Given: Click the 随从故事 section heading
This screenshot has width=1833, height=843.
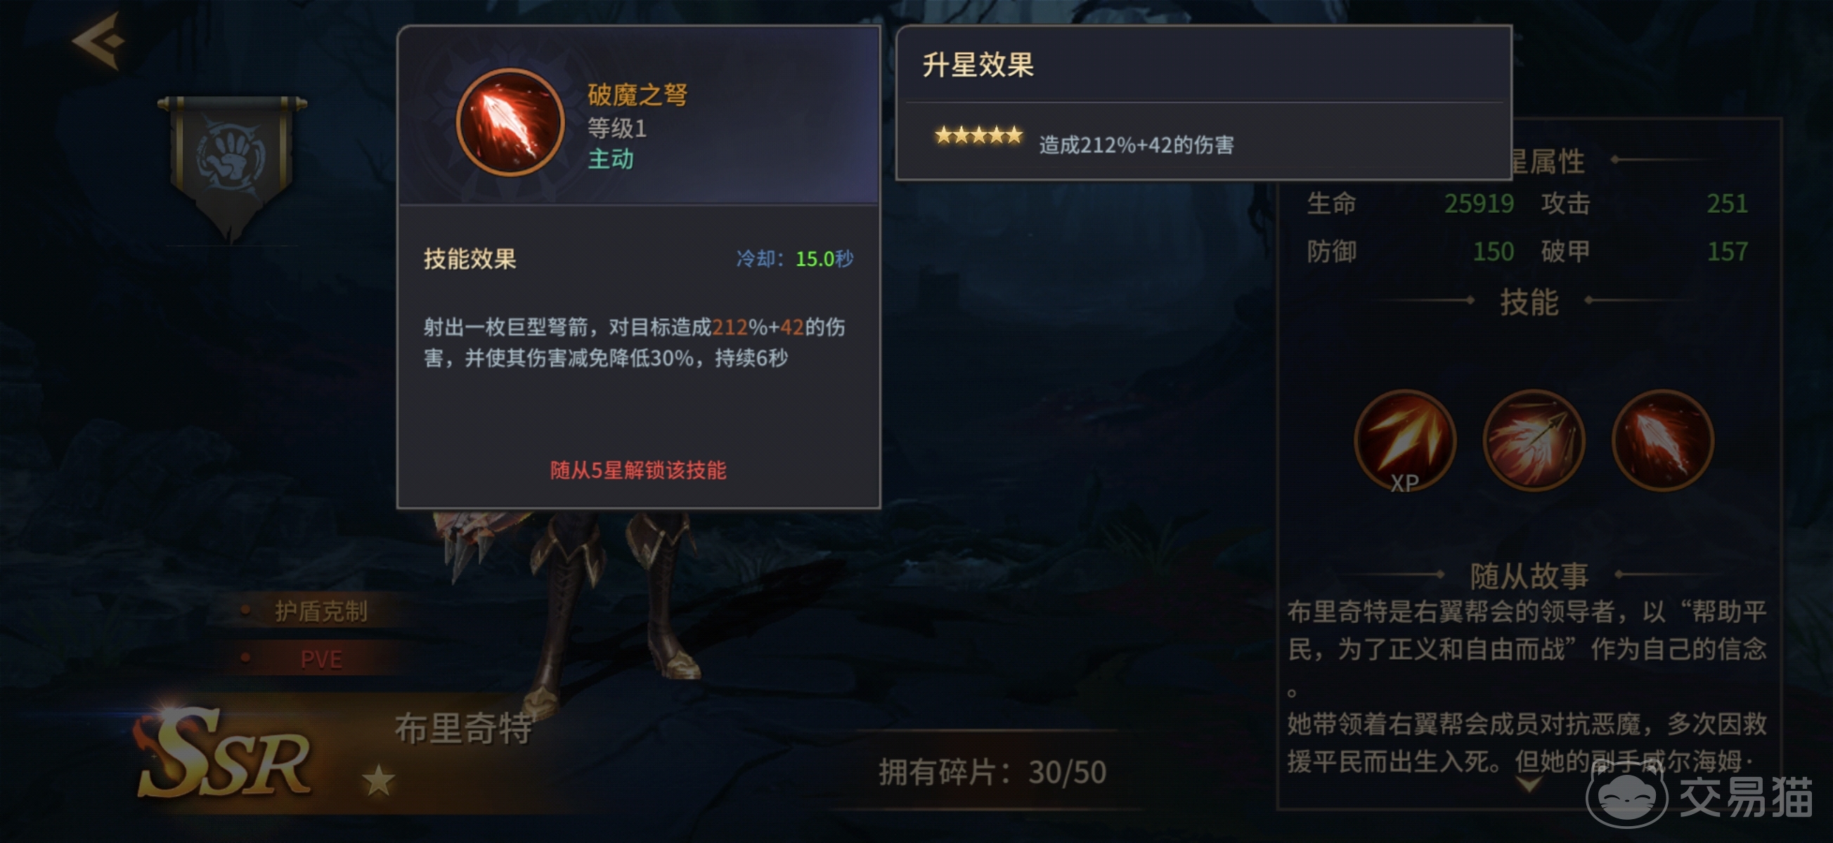Looking at the screenshot, I should coord(1529,575).
